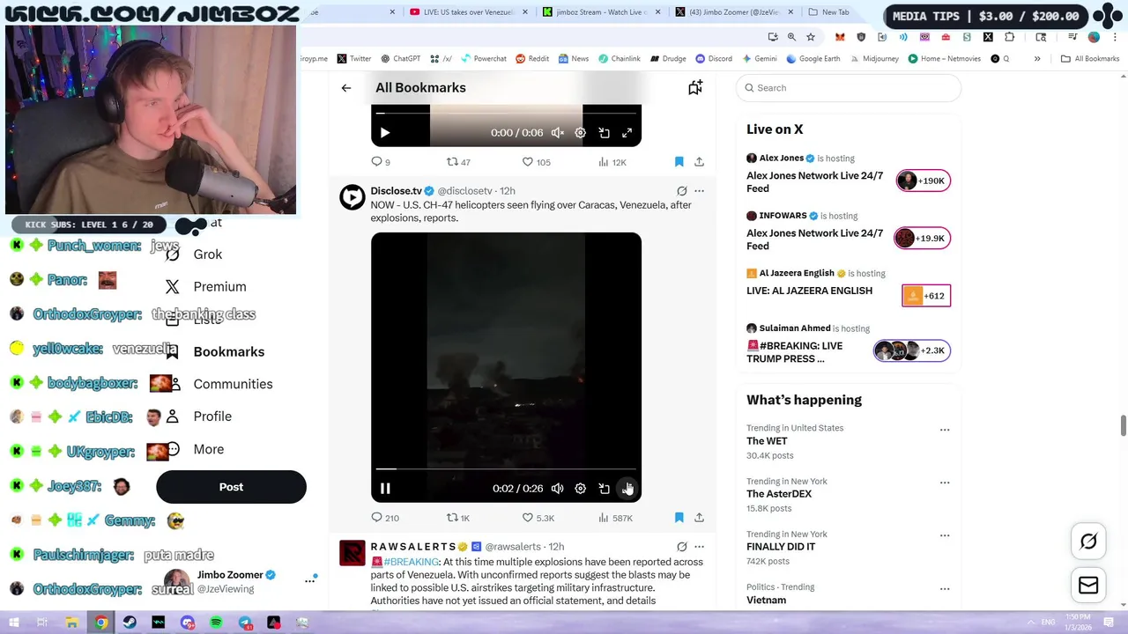Share the Disclose.tv post
The width and height of the screenshot is (1128, 634).
pyautogui.click(x=699, y=518)
